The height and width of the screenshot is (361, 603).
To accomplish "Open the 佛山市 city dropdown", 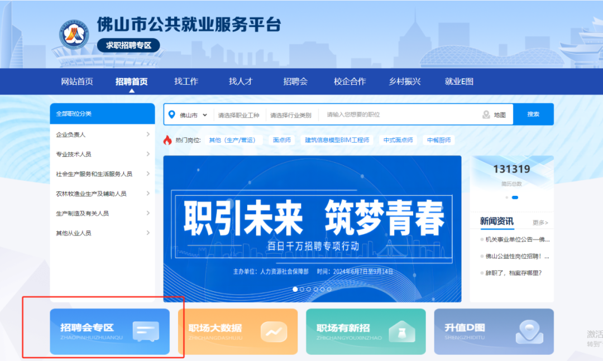I will 193,115.
